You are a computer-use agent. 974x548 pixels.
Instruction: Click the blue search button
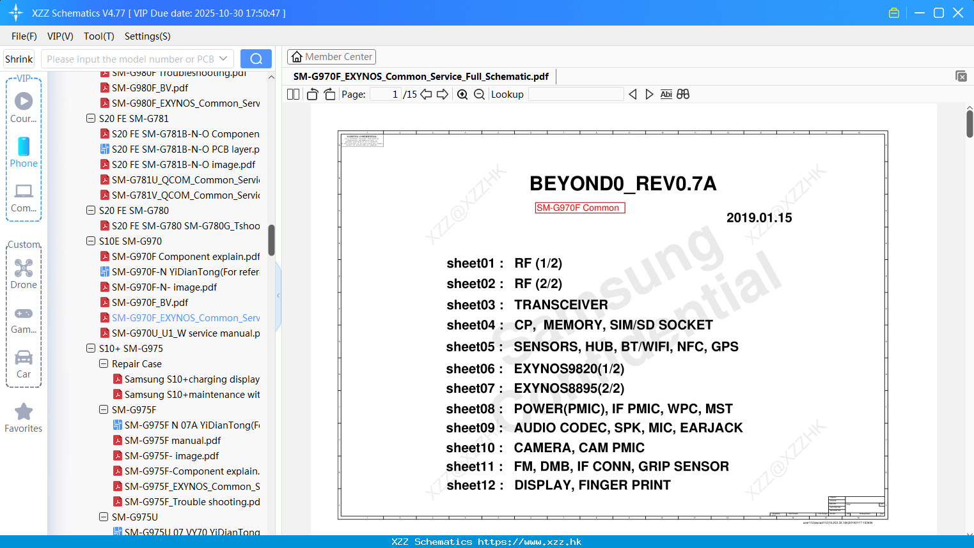point(256,59)
